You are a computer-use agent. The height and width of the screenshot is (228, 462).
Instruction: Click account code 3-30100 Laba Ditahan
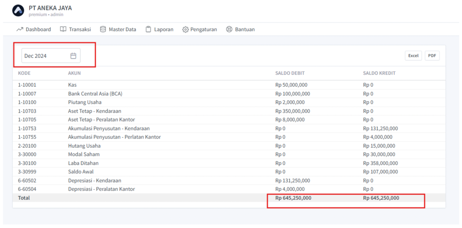27,163
